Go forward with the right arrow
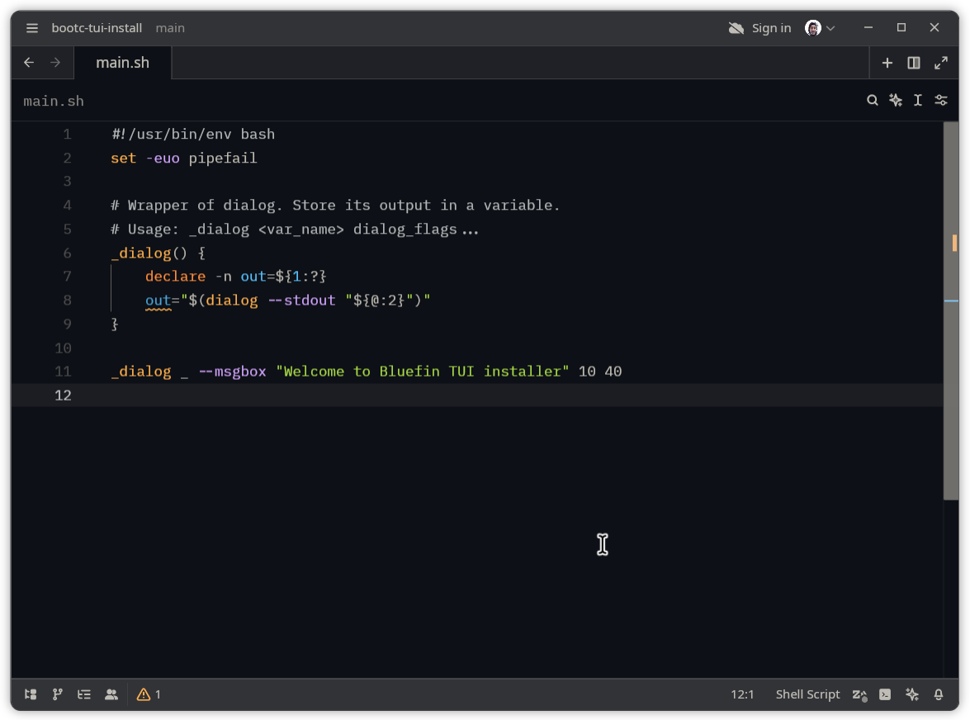Viewport: 970px width, 720px height. pyautogui.click(x=55, y=63)
